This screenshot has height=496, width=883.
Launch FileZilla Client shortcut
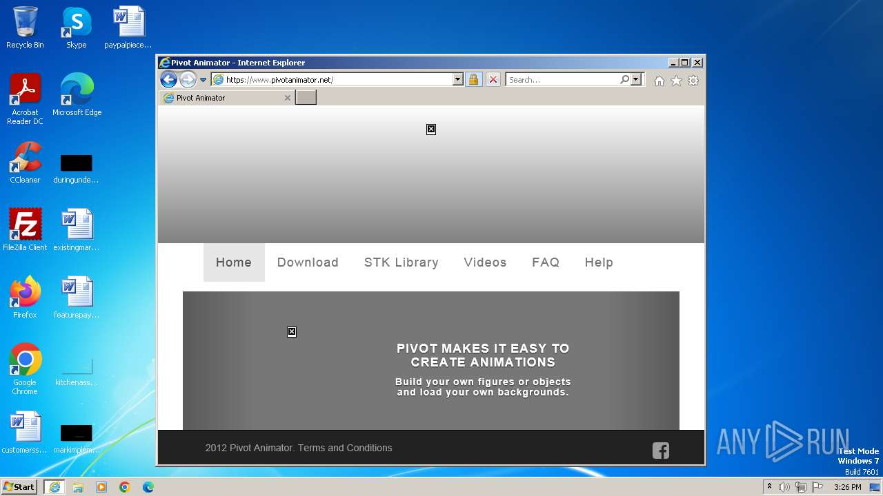(25, 231)
